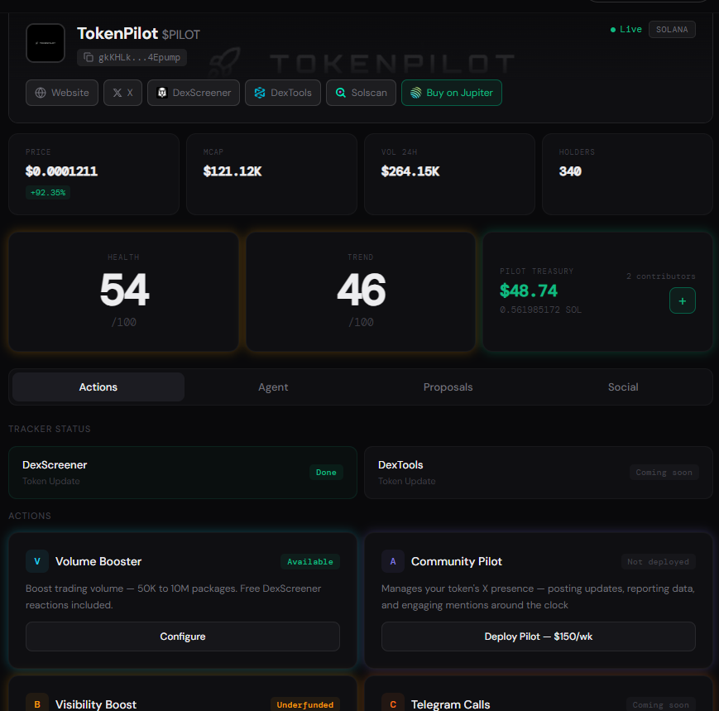The width and height of the screenshot is (719, 711).
Task: Click Deploy Pilot — $150/wk button
Action: point(539,637)
